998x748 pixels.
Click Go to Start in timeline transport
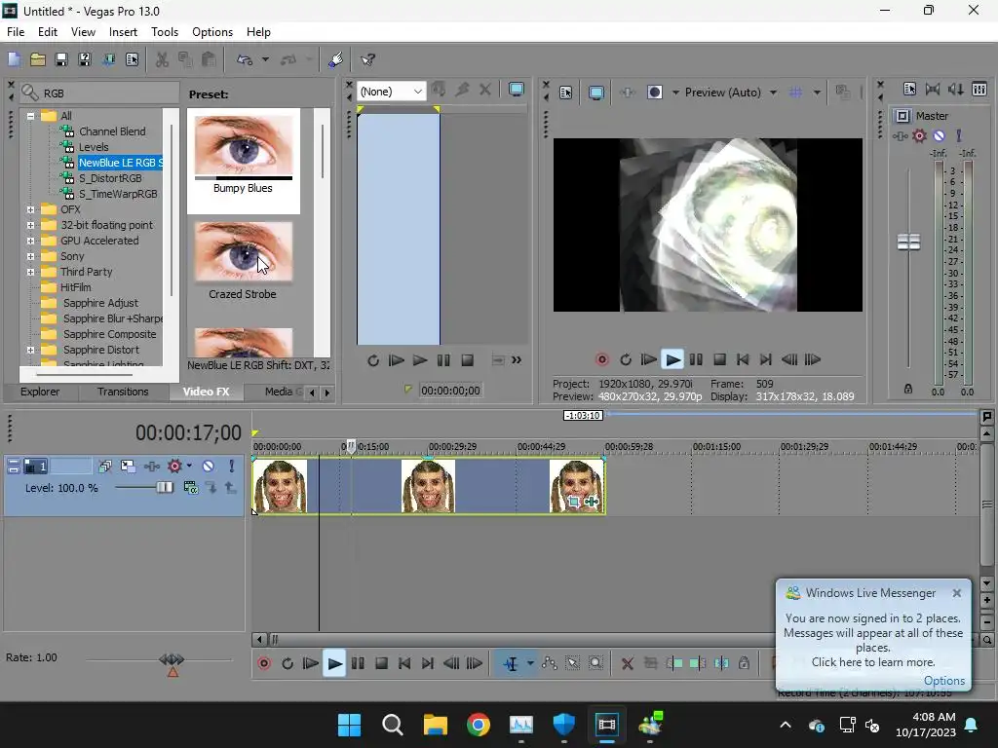[x=404, y=663]
